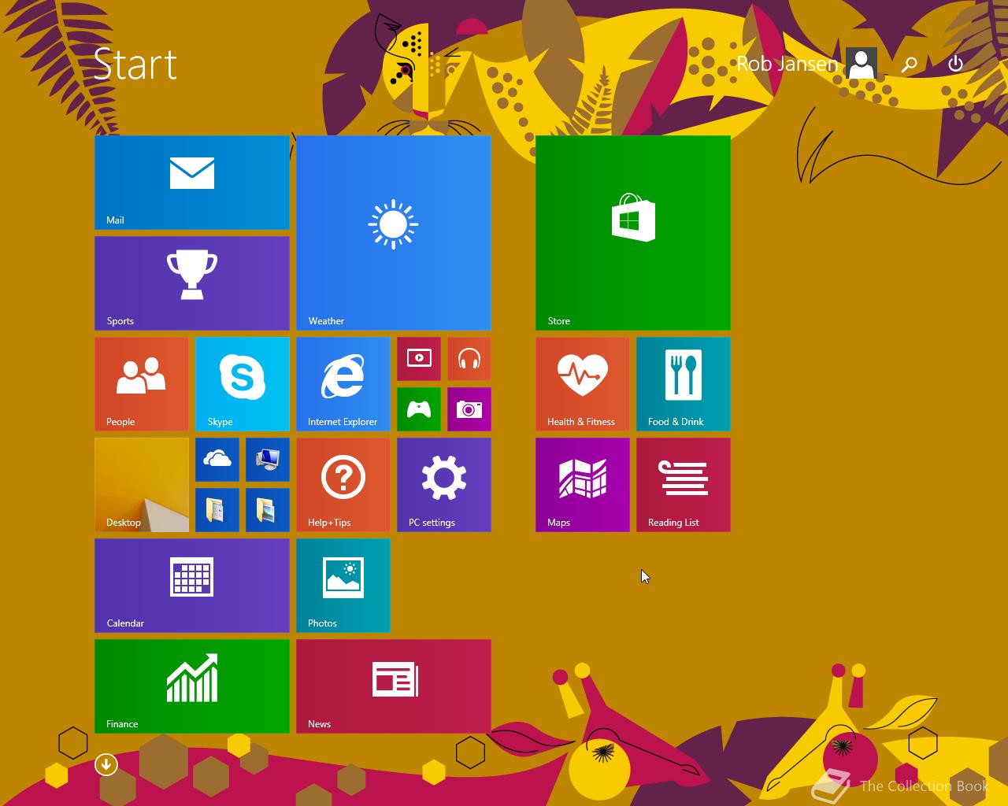
Task: Open the small Xbox Games tile
Action: point(419,409)
